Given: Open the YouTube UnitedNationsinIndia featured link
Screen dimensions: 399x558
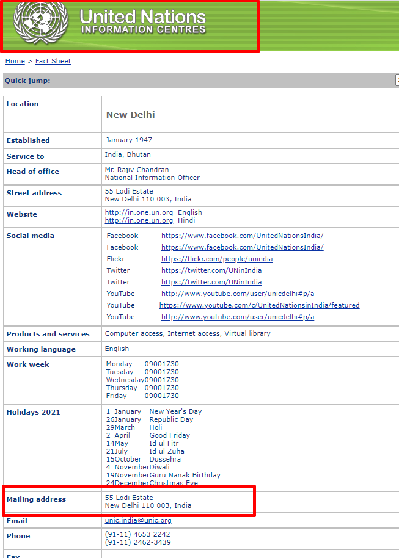Looking at the screenshot, I should 259,305.
